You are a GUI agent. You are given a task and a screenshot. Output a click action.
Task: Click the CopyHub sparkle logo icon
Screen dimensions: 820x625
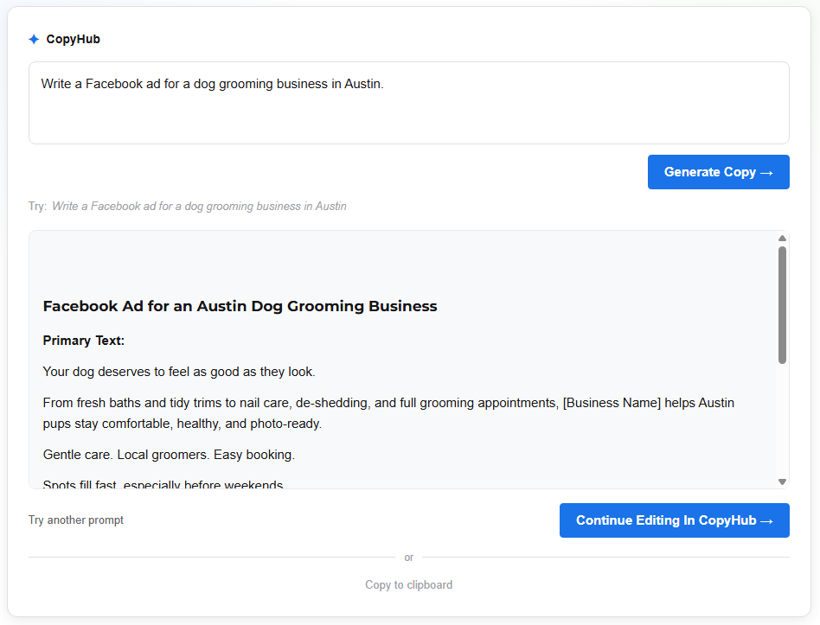[x=34, y=39]
